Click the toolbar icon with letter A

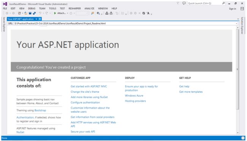point(148,13)
